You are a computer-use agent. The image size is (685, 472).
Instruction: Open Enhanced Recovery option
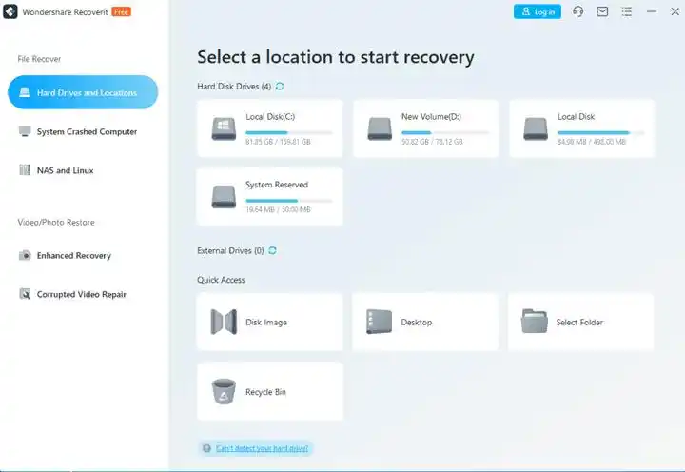[x=73, y=256]
